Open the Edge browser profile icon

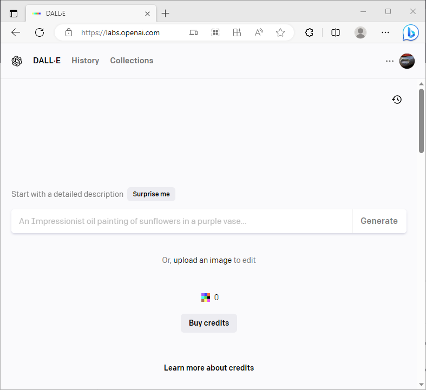click(x=361, y=32)
